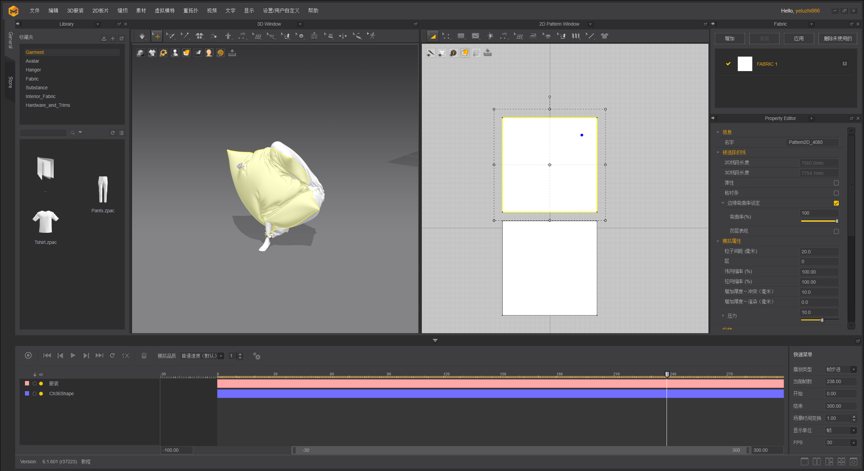
Task: Click the 增加 fabric button
Action: click(729, 38)
